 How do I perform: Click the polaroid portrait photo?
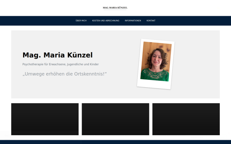coord(156,64)
